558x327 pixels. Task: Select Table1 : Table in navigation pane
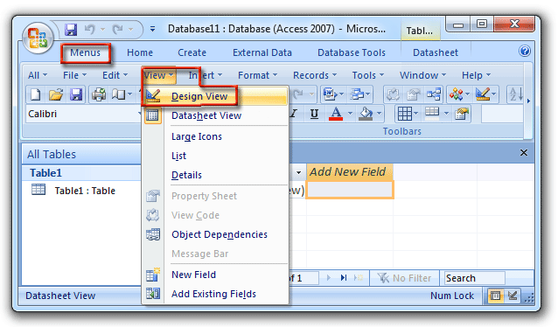(85, 191)
